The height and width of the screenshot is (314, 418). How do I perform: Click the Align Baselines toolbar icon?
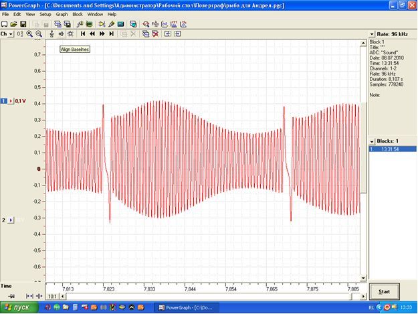pos(61,34)
